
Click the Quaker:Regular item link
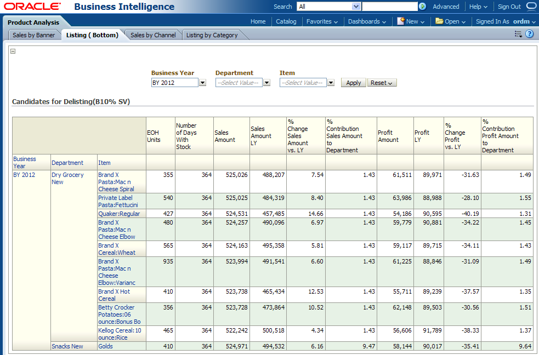click(119, 214)
